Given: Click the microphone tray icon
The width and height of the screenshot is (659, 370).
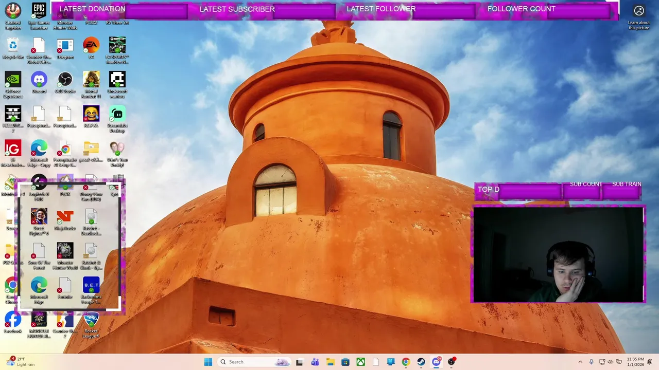Looking at the screenshot, I should [591, 362].
